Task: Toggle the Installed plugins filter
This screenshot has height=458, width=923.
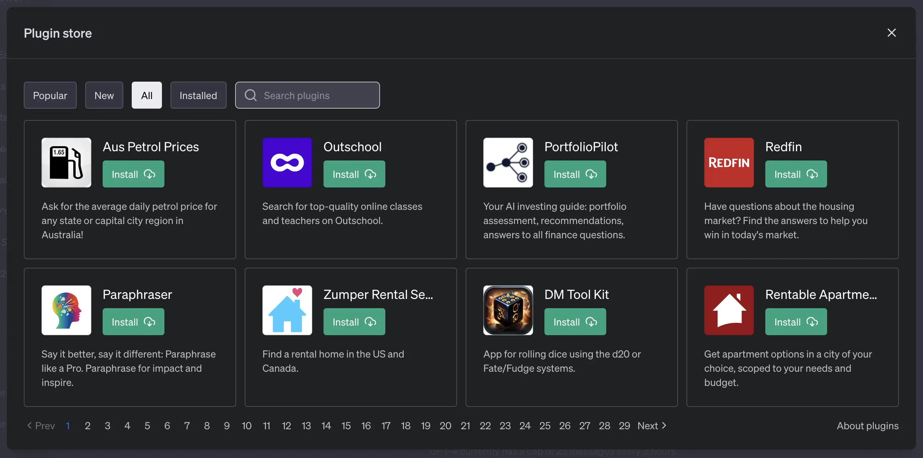Action: click(199, 95)
